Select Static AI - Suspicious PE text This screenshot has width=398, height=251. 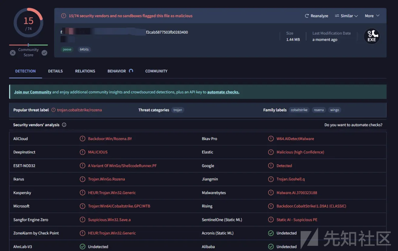(297, 220)
